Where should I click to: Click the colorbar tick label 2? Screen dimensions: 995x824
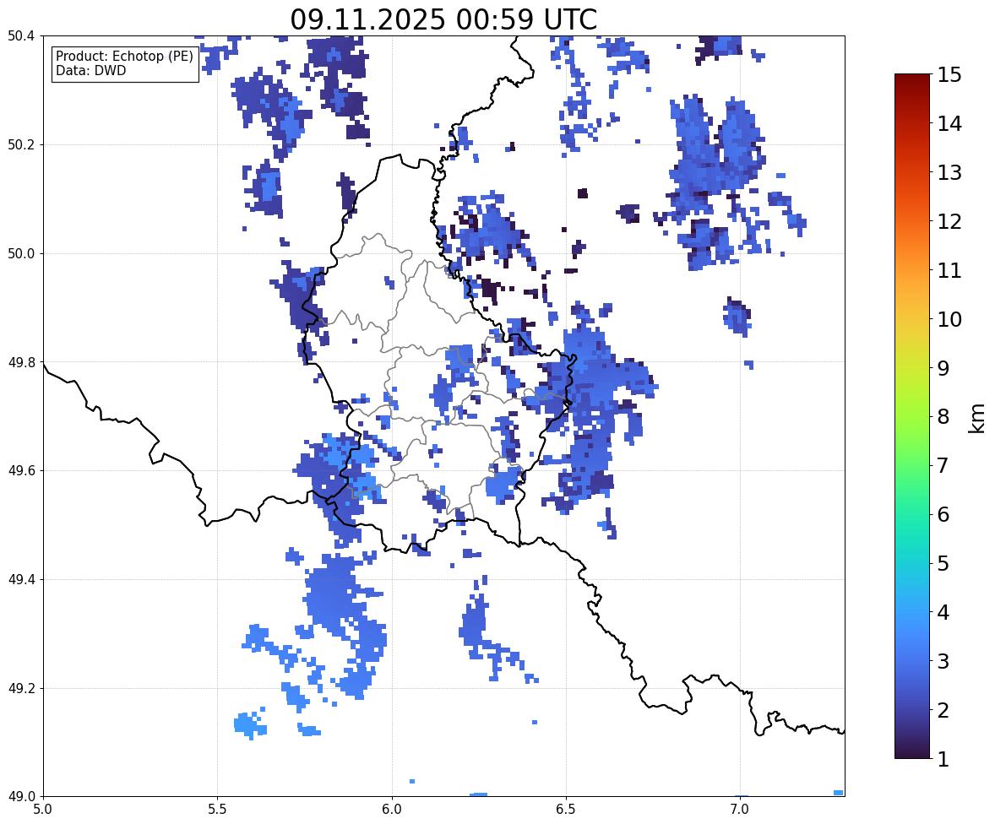[x=943, y=710]
